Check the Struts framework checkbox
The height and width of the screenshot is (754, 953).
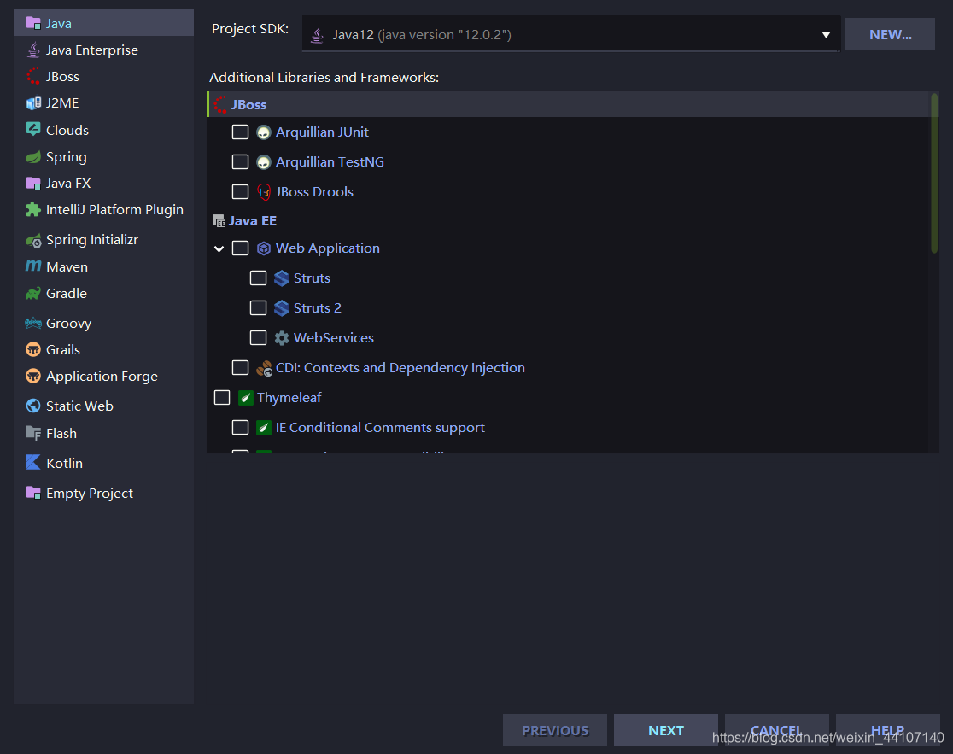tap(258, 278)
